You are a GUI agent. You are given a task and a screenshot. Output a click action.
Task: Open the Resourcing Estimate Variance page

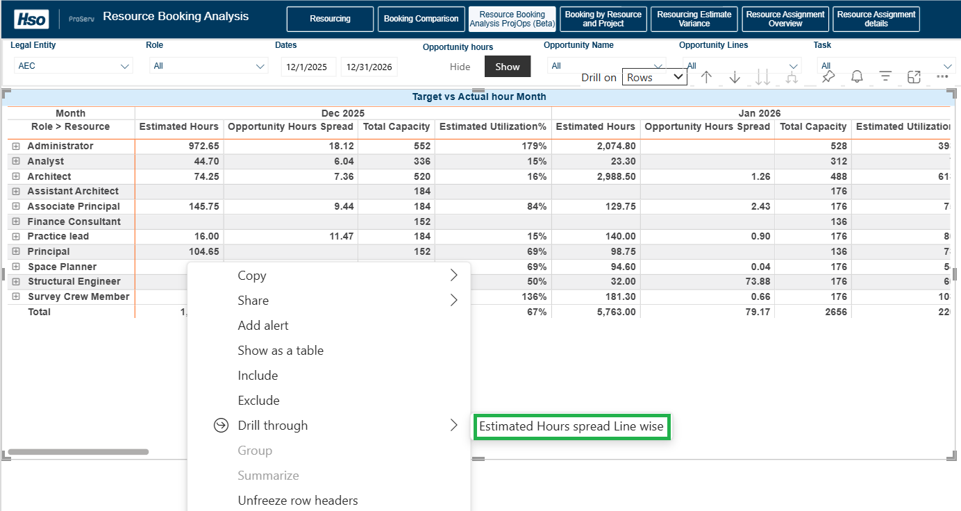[694, 19]
